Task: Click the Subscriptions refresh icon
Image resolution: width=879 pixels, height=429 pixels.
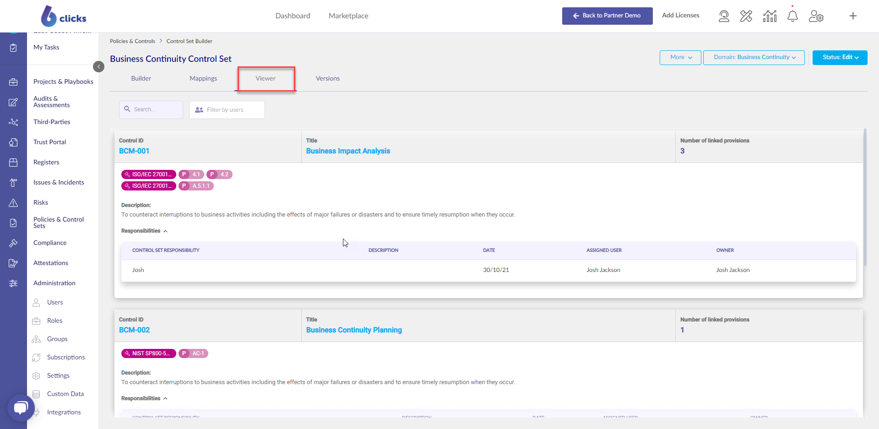Action: (x=36, y=358)
